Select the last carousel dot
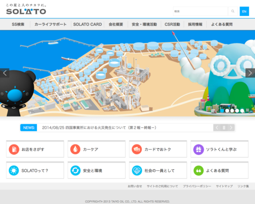 242,111
